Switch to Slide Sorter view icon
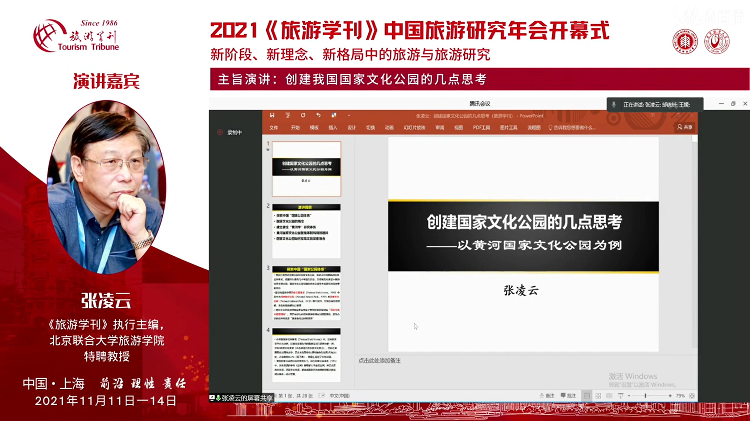 (x=598, y=396)
